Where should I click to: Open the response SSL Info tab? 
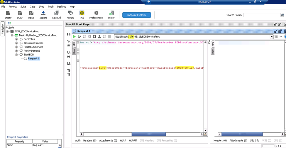click(255, 141)
